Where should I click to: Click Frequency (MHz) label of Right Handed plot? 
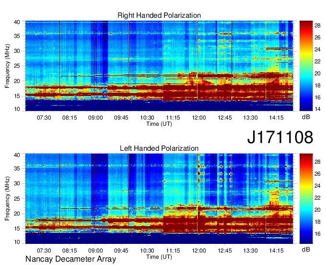pyautogui.click(x=7, y=66)
